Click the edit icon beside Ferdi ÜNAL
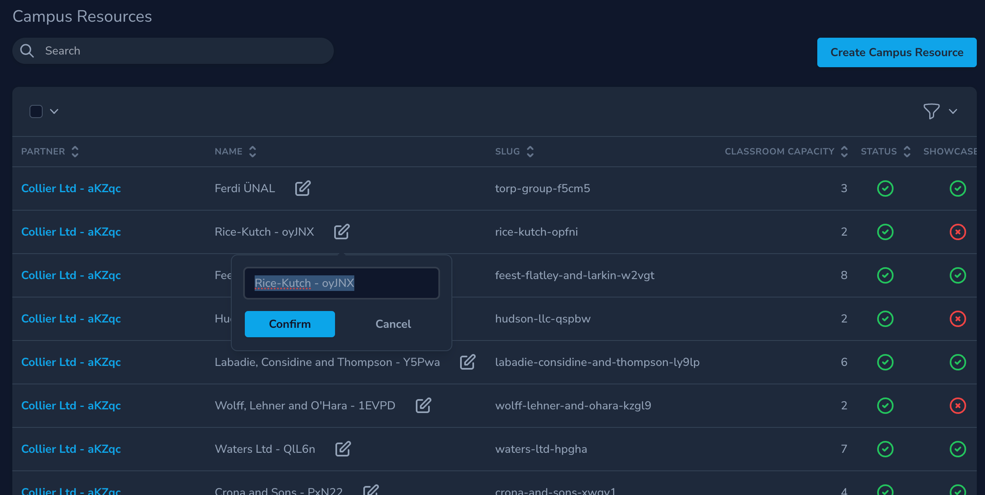This screenshot has height=495, width=985. click(303, 188)
